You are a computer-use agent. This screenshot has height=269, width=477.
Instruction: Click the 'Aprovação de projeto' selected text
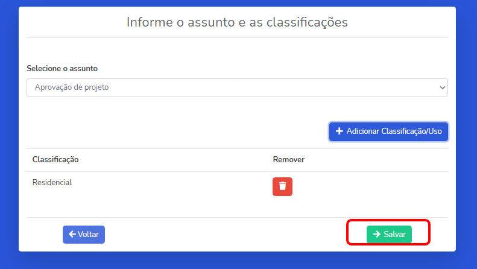click(72, 87)
